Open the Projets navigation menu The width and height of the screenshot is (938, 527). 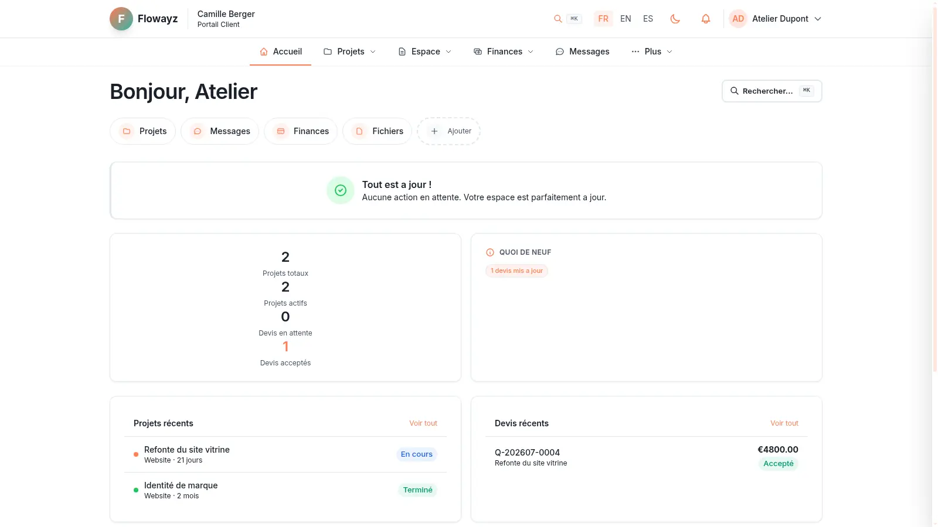click(349, 52)
